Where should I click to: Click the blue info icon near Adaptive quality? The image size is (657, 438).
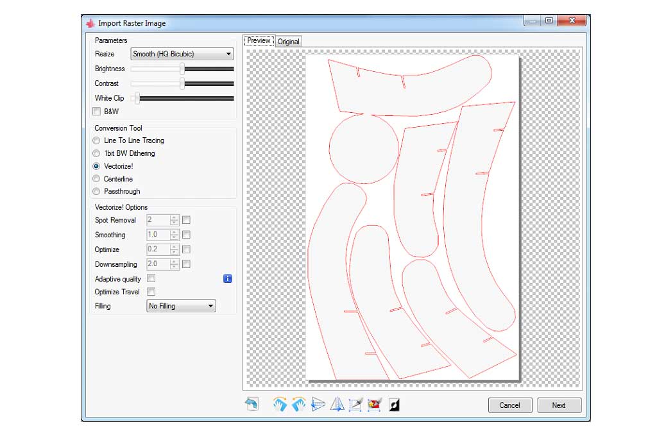click(227, 278)
